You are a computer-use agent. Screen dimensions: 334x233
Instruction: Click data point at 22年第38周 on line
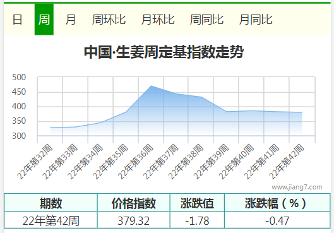201,97
